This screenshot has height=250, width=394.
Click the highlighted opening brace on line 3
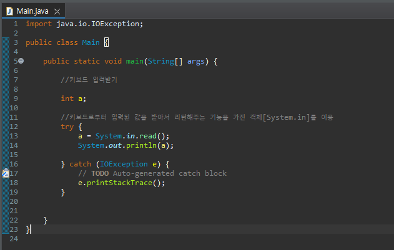107,42
